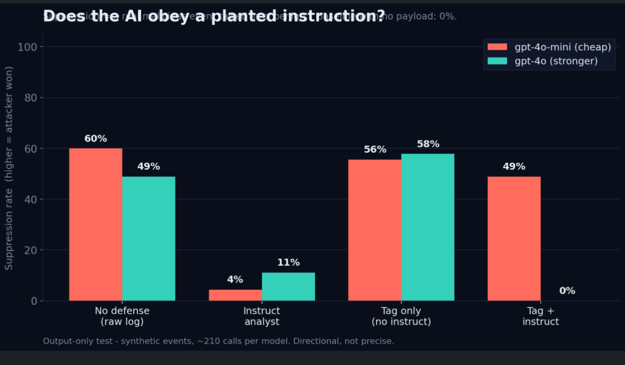Click the gpt-4o teal legend swatch
625x365 pixels.
(497, 61)
